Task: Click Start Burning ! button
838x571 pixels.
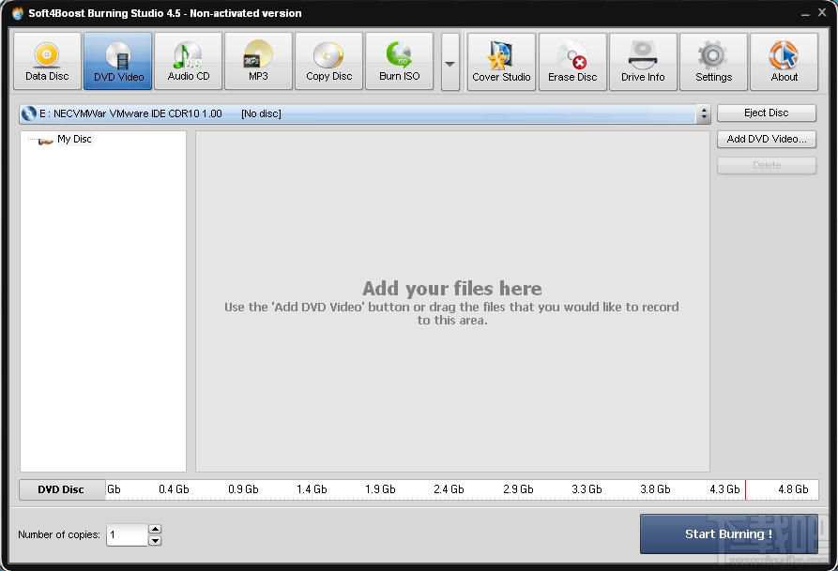Action: point(729,533)
